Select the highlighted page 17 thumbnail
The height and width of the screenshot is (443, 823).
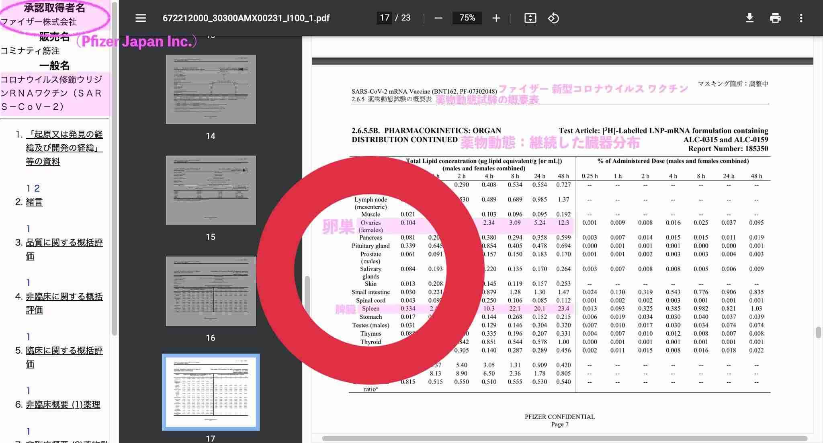tap(211, 392)
